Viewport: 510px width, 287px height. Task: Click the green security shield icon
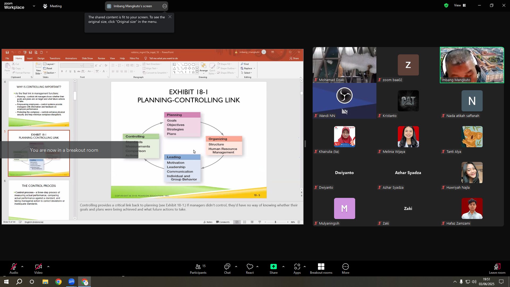click(446, 5)
